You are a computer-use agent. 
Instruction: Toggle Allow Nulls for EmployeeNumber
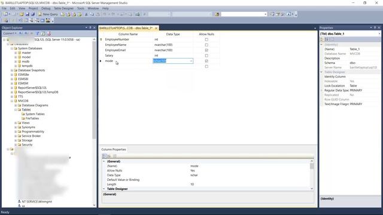206,39
